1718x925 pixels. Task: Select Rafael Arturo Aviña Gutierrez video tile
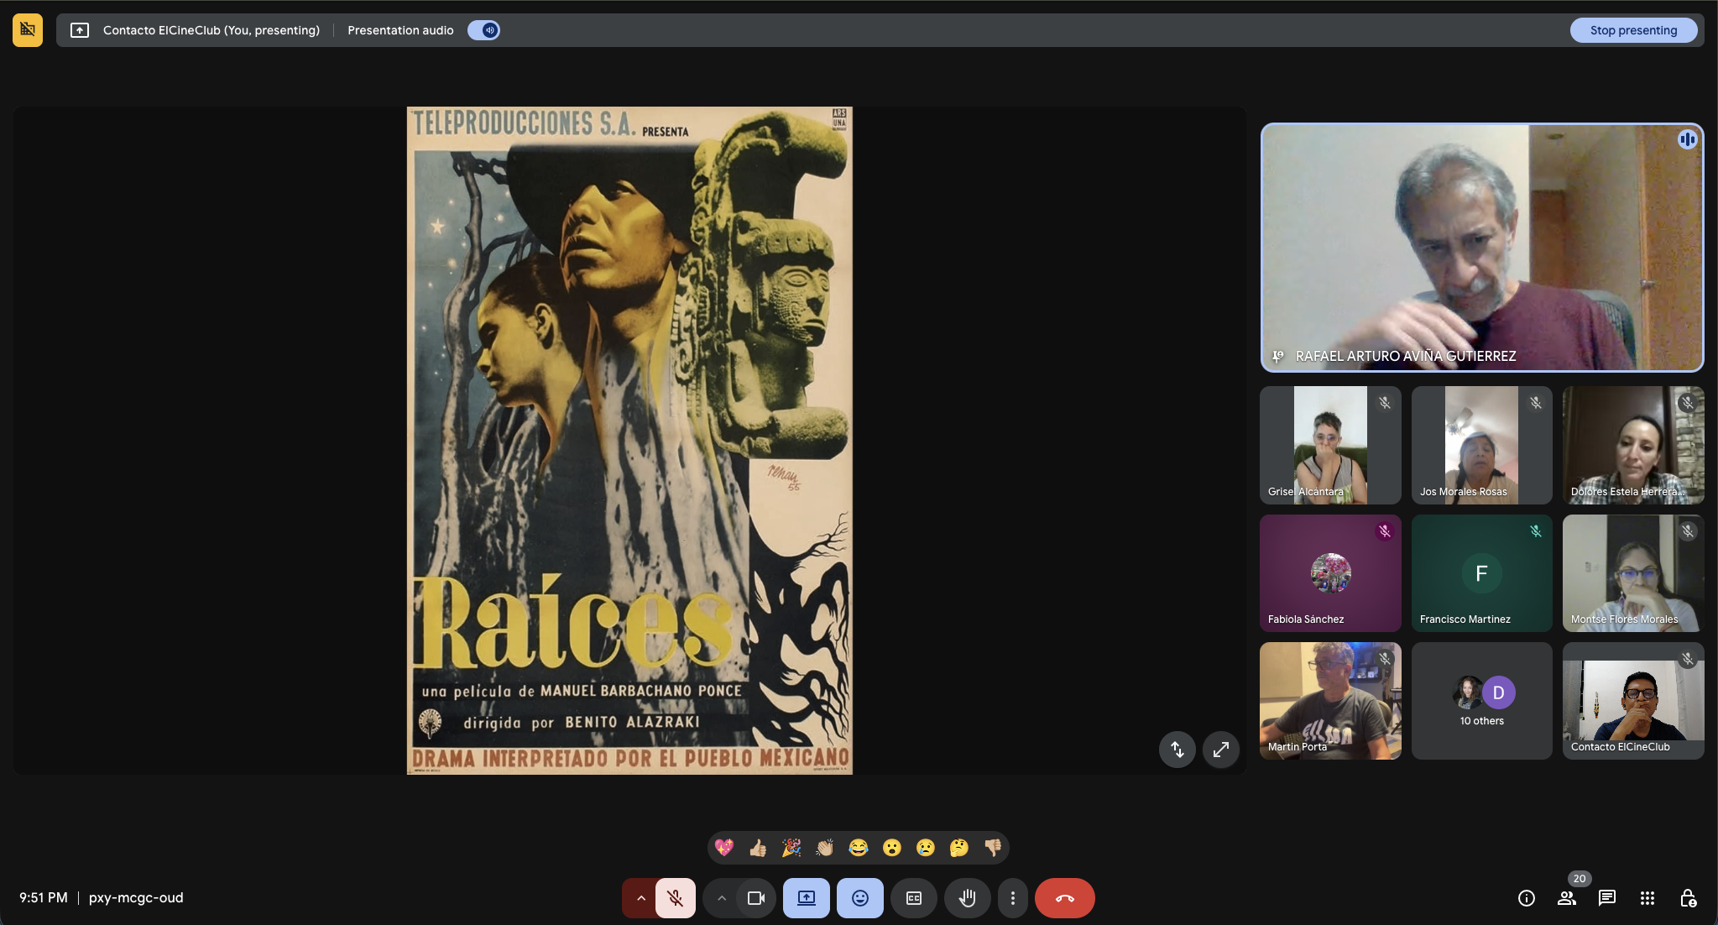tap(1482, 248)
